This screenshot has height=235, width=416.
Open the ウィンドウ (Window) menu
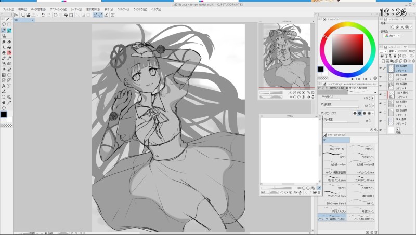point(140,9)
